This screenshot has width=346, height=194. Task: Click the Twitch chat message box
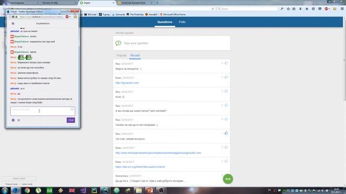pyautogui.click(x=43, y=111)
